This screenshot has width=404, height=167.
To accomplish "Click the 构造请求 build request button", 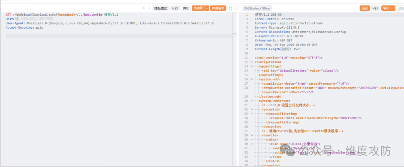I will pyautogui.click(x=218, y=8).
